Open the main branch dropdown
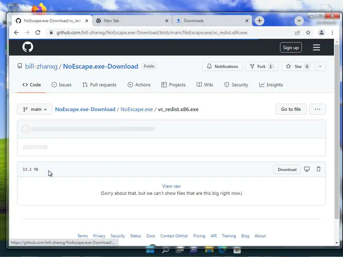Viewport: 343px width, 257px height. pos(35,109)
